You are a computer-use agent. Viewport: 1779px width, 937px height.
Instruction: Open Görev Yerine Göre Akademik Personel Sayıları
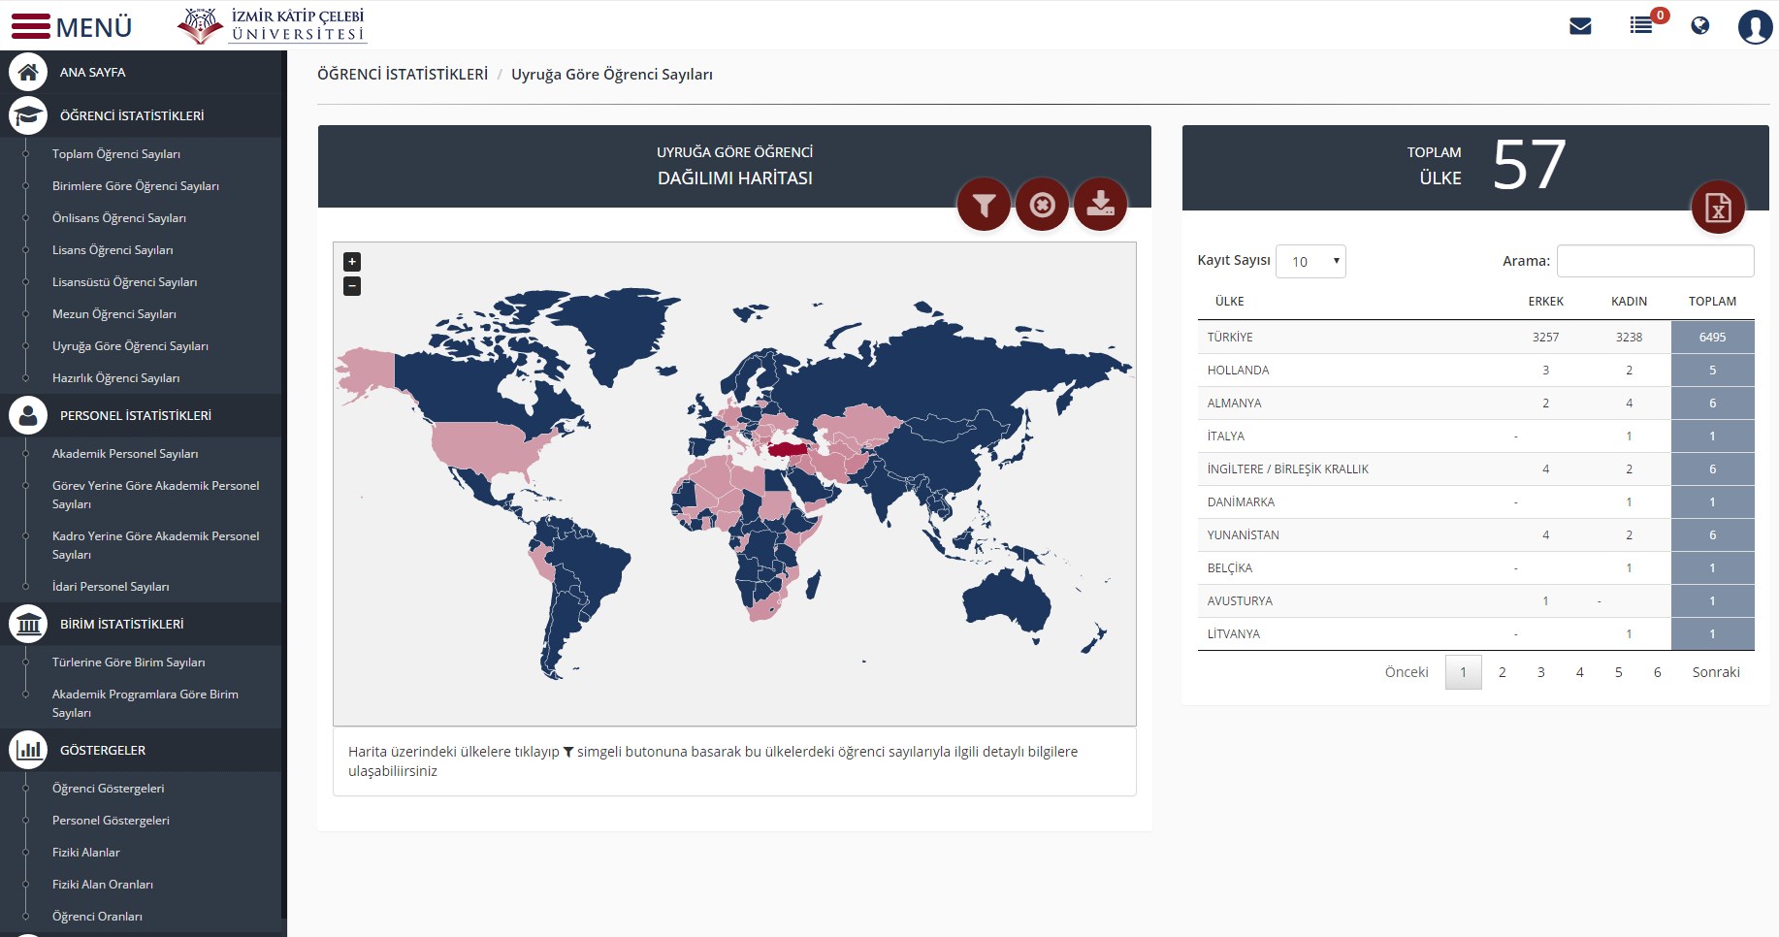(156, 495)
